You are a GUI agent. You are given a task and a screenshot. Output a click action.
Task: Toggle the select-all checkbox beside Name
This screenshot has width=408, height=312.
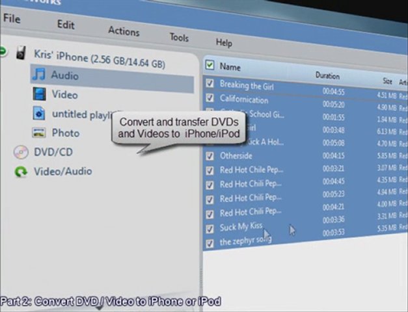(x=210, y=64)
